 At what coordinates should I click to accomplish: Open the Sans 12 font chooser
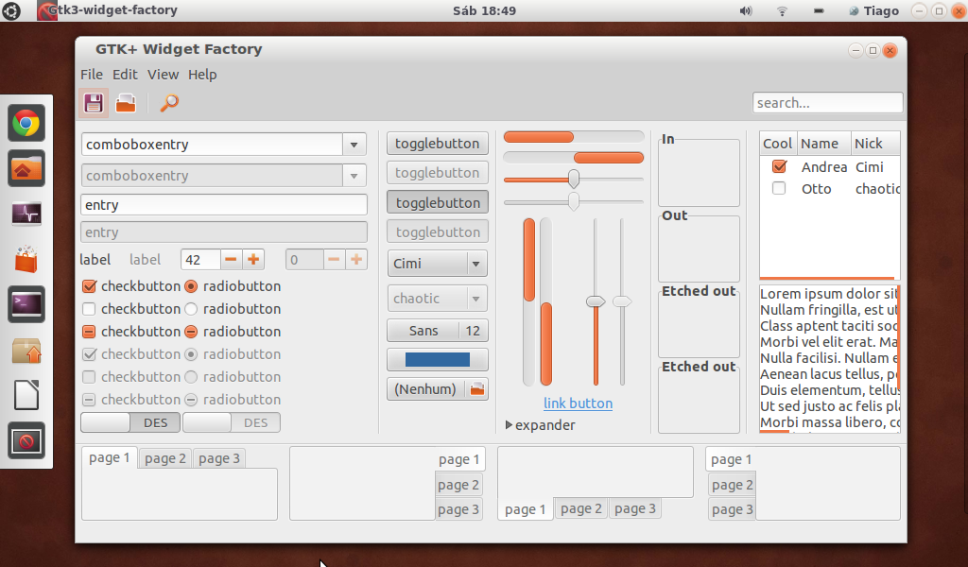pos(438,331)
